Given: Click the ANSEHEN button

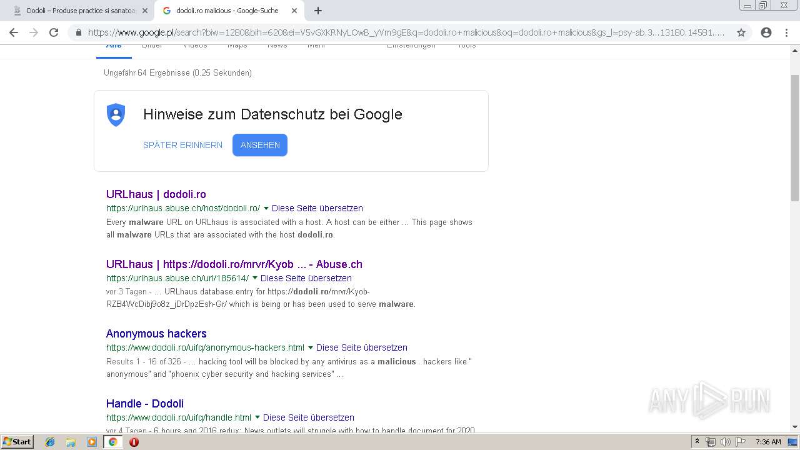Looking at the screenshot, I should [260, 145].
